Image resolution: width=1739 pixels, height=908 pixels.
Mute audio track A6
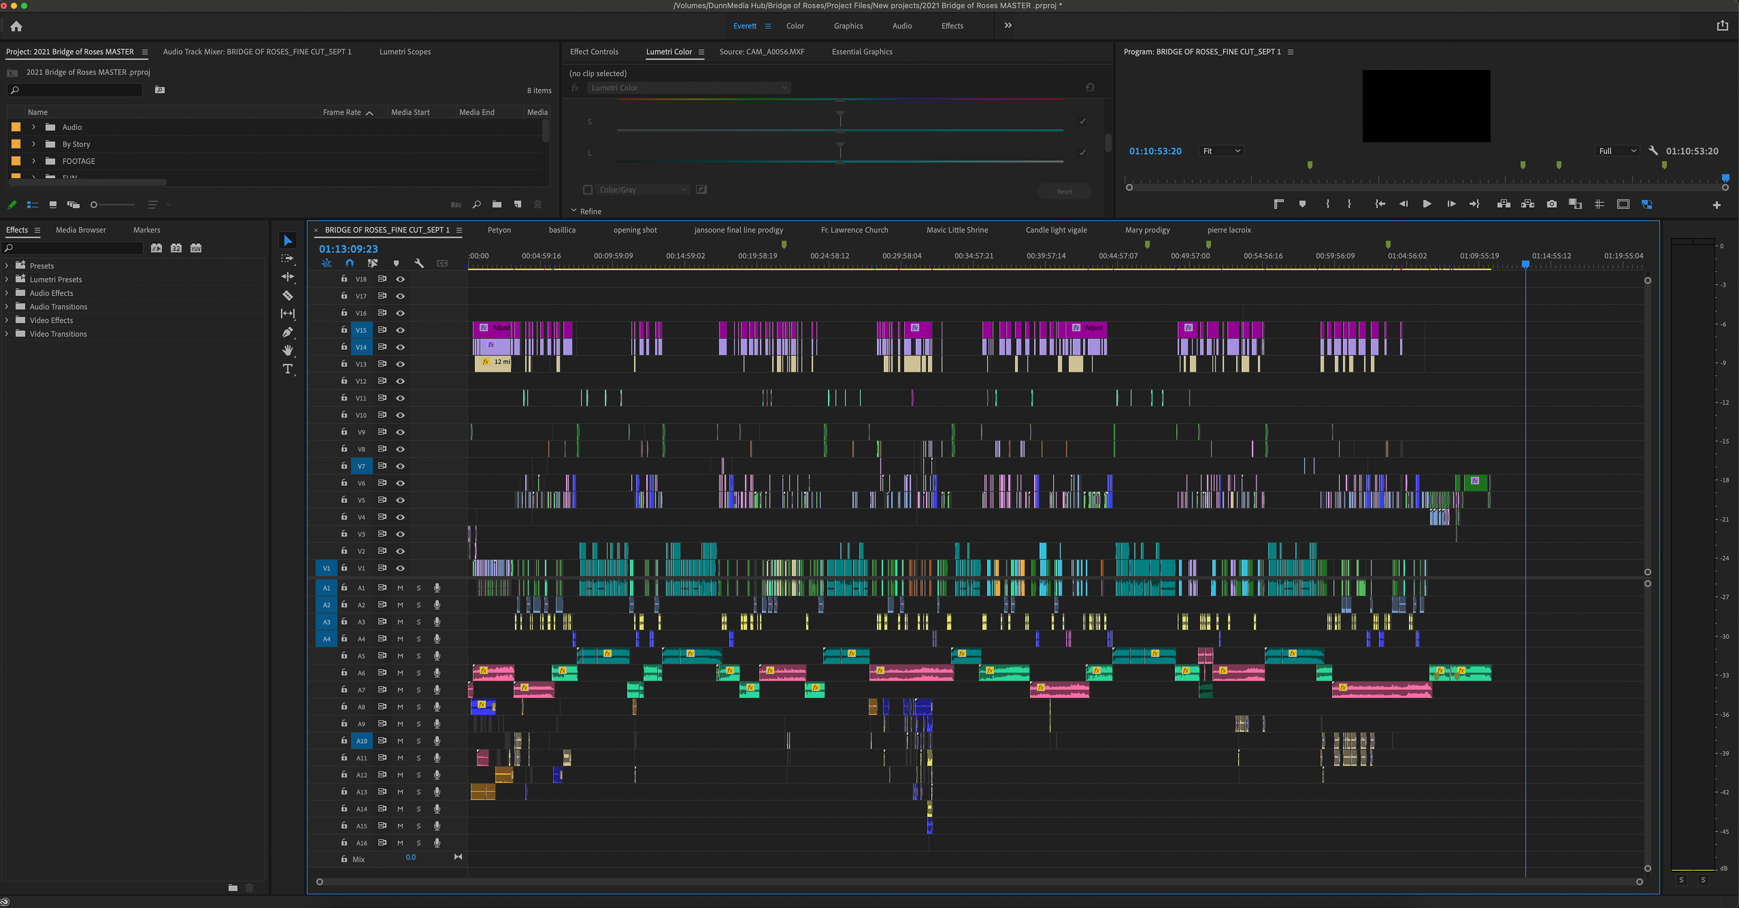click(x=399, y=673)
